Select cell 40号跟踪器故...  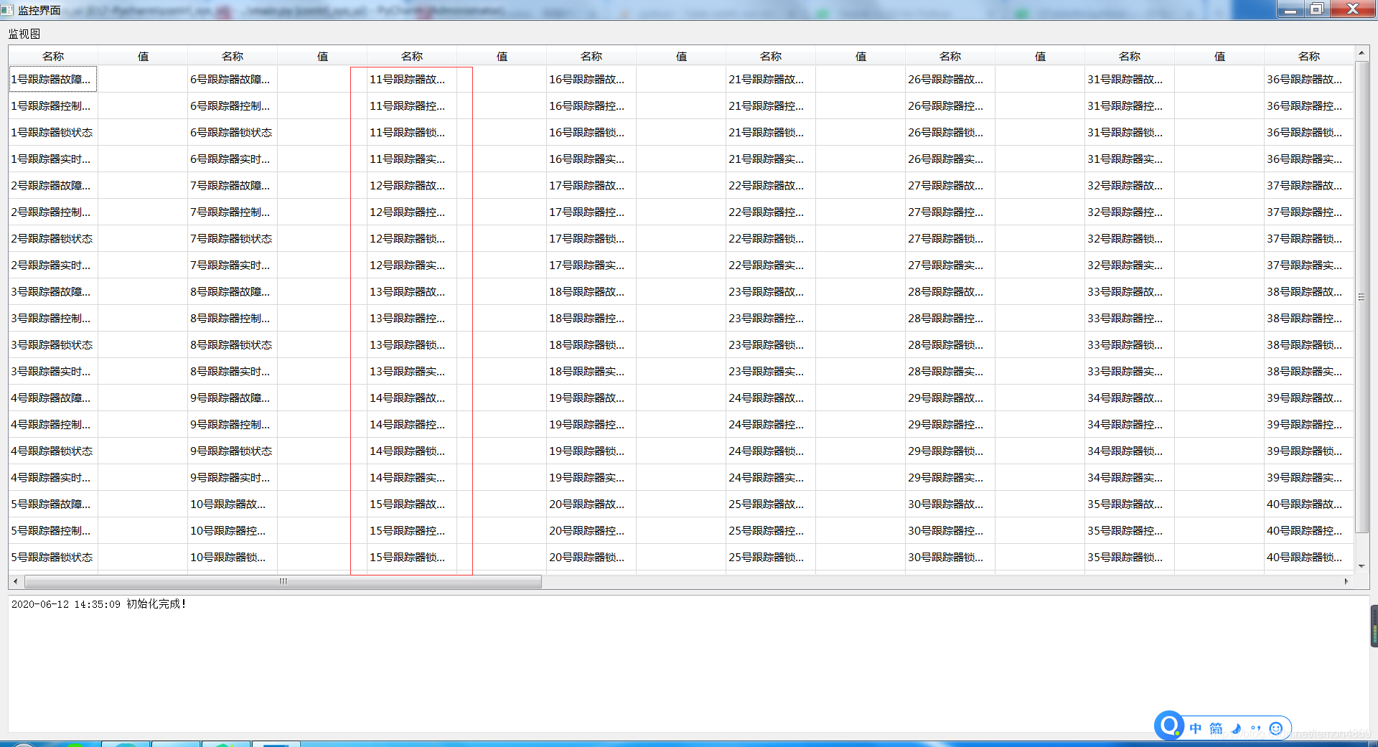tap(1309, 504)
